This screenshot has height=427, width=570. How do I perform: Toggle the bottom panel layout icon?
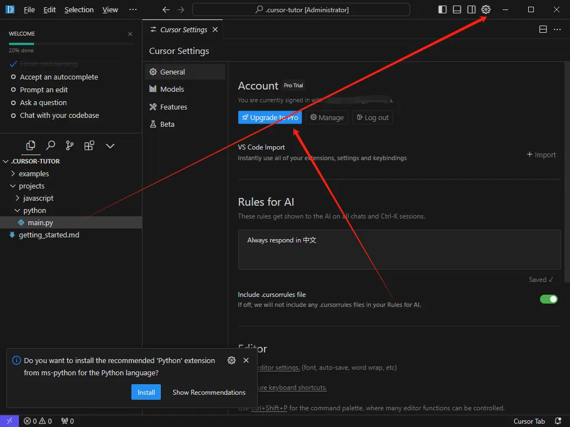tap(457, 9)
